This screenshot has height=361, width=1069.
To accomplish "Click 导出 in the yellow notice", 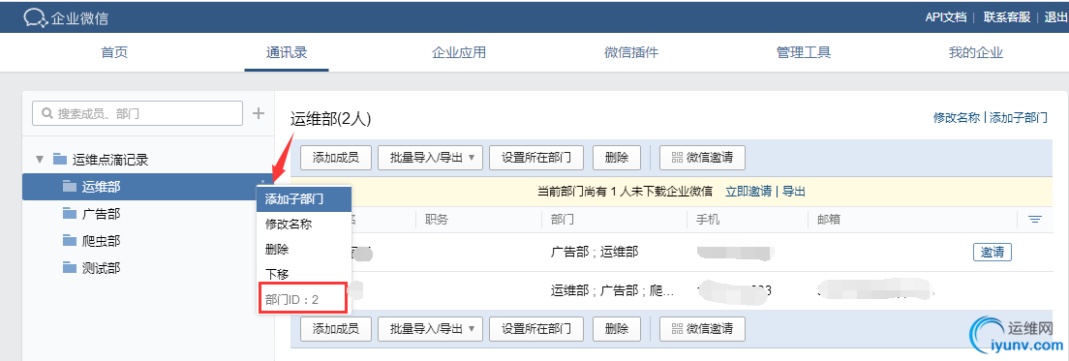I will (x=794, y=192).
